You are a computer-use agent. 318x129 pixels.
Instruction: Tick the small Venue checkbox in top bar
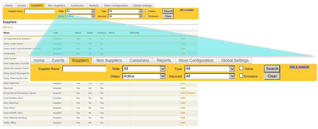147,11
